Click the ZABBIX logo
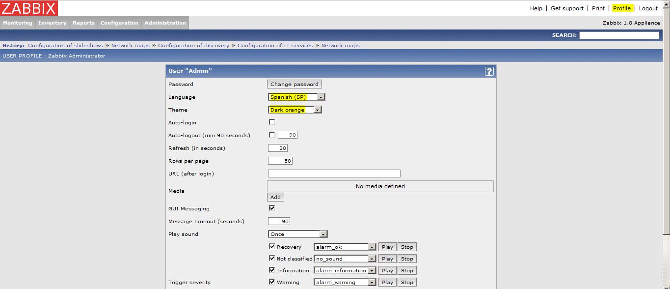This screenshot has height=289, width=670. coord(29,8)
